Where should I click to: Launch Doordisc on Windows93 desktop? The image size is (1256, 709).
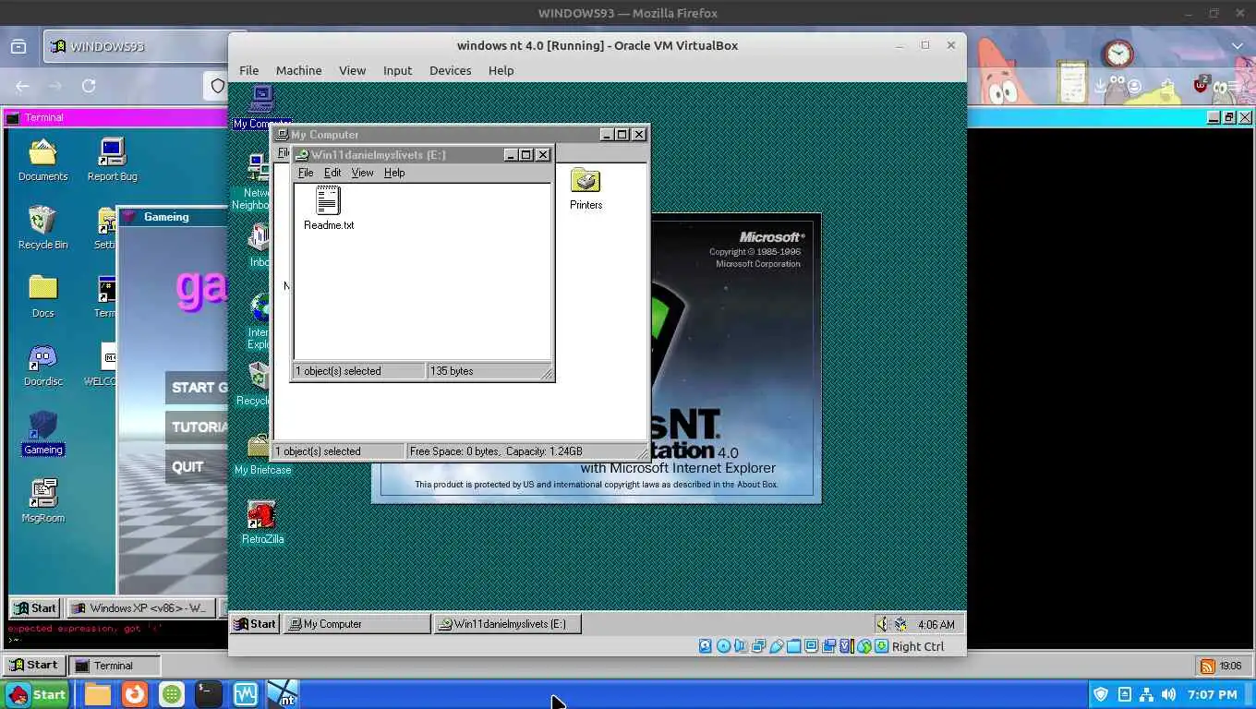(42, 365)
